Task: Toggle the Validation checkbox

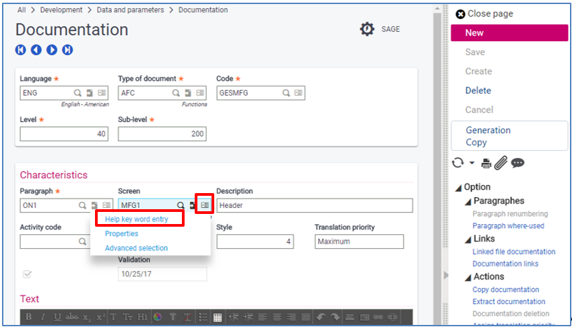Action: (x=27, y=274)
